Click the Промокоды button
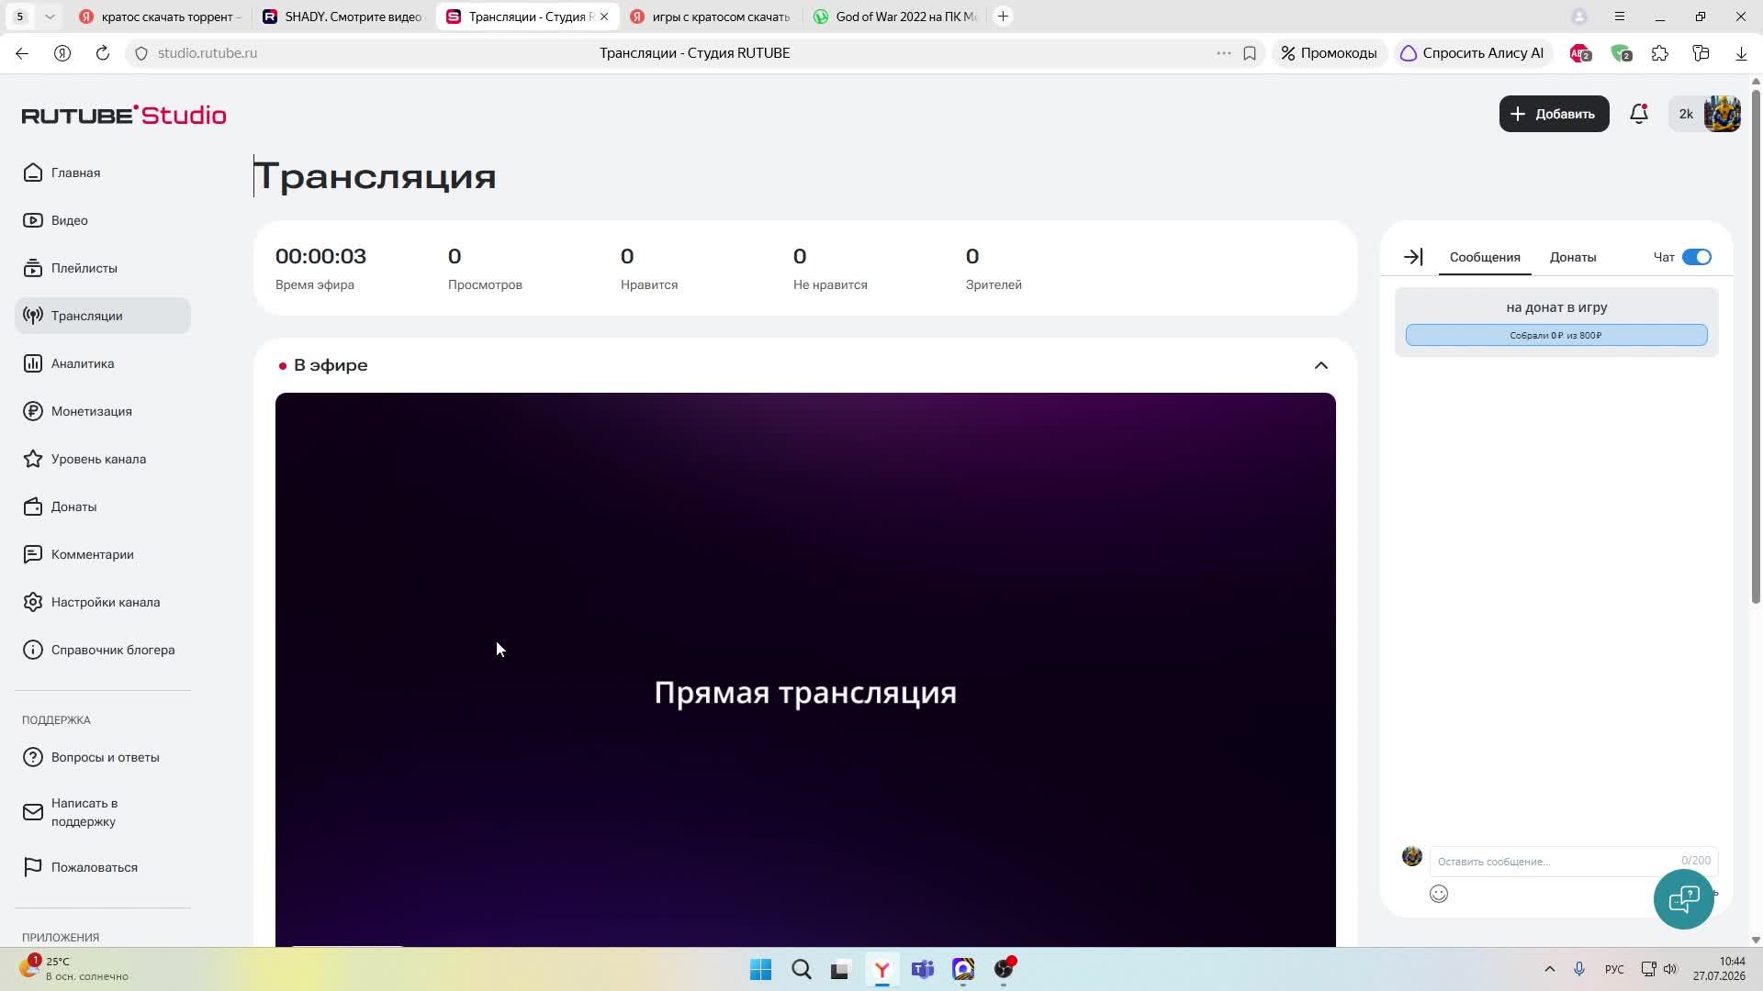The image size is (1763, 991). [x=1329, y=53]
